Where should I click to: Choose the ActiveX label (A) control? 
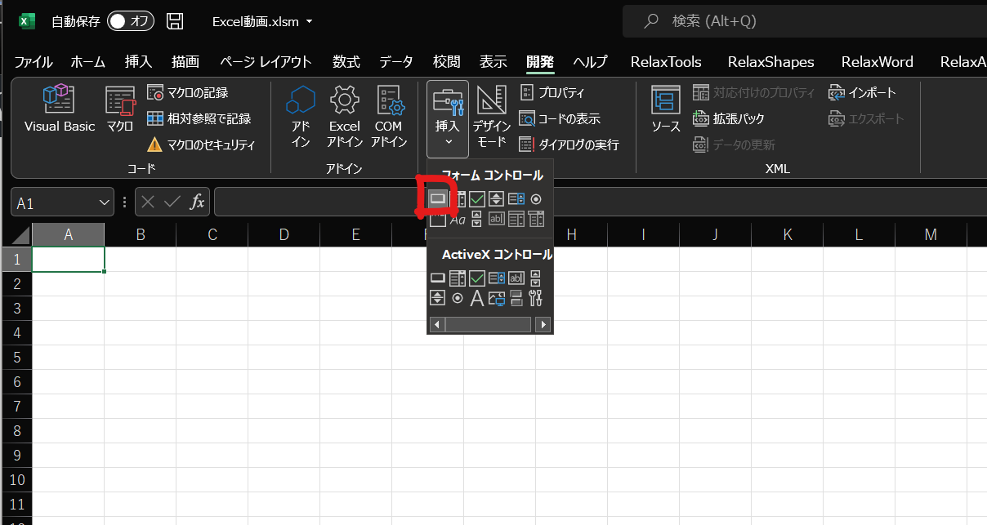(x=476, y=298)
